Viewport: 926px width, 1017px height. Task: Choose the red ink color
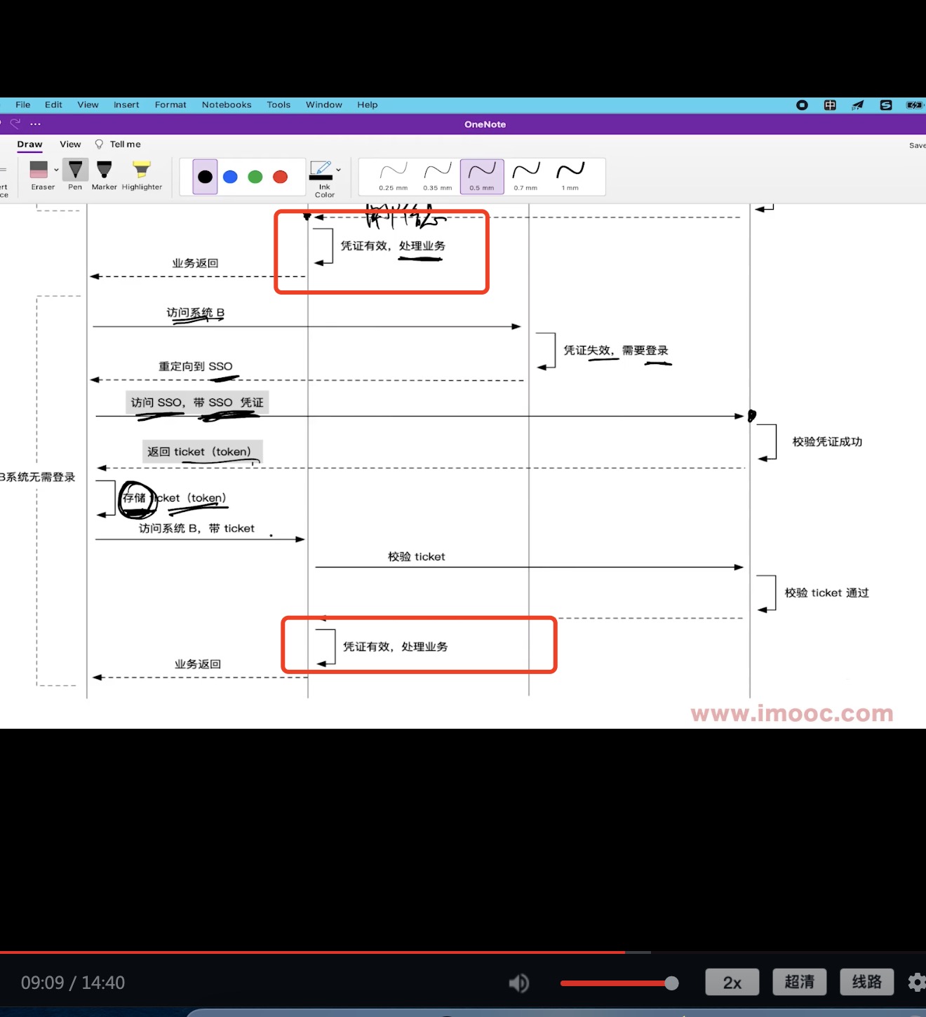pyautogui.click(x=281, y=177)
